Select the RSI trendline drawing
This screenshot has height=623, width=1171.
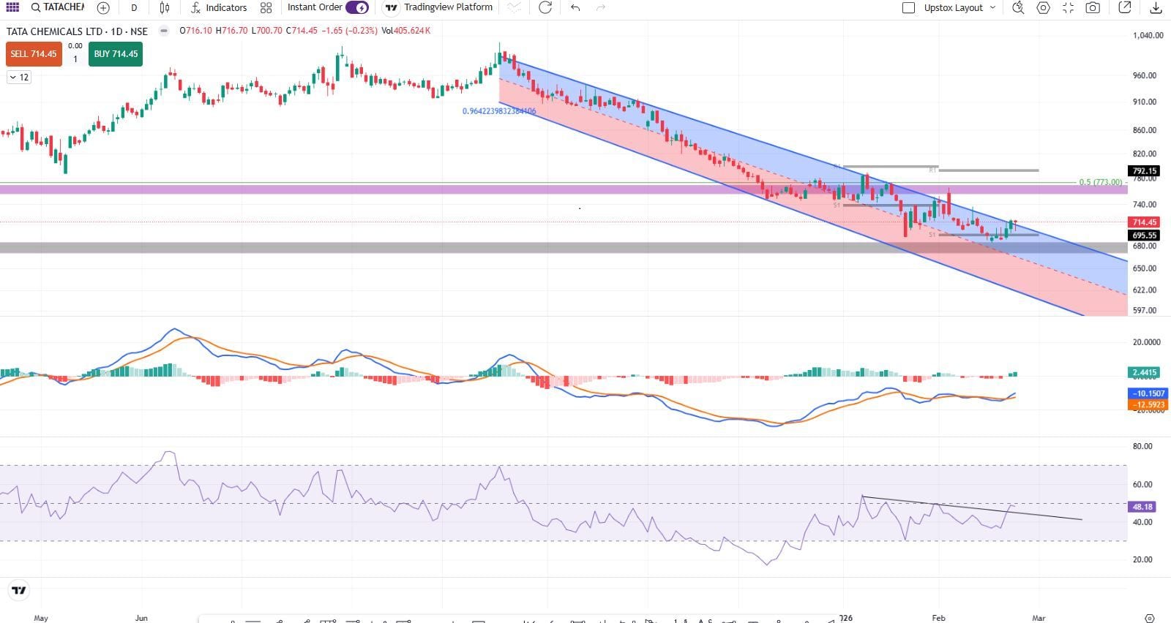point(972,508)
